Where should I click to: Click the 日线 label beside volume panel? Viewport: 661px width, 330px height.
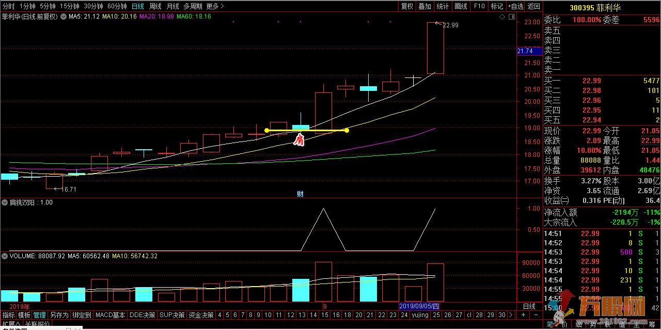(x=529, y=306)
